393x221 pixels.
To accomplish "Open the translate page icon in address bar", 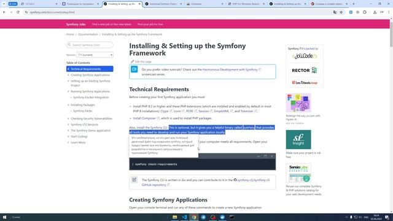I will pos(335,12).
